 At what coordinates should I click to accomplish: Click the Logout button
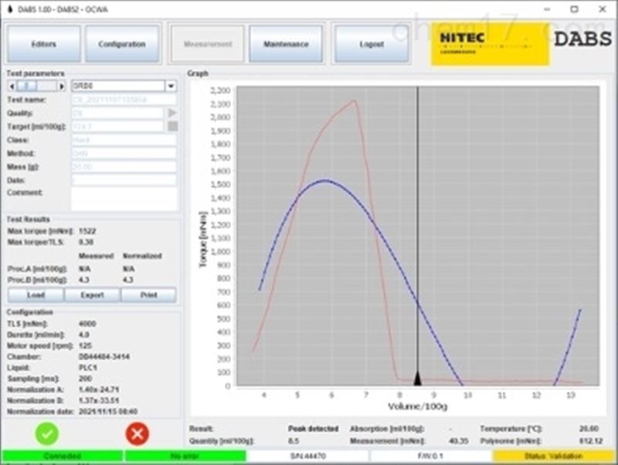tap(371, 44)
